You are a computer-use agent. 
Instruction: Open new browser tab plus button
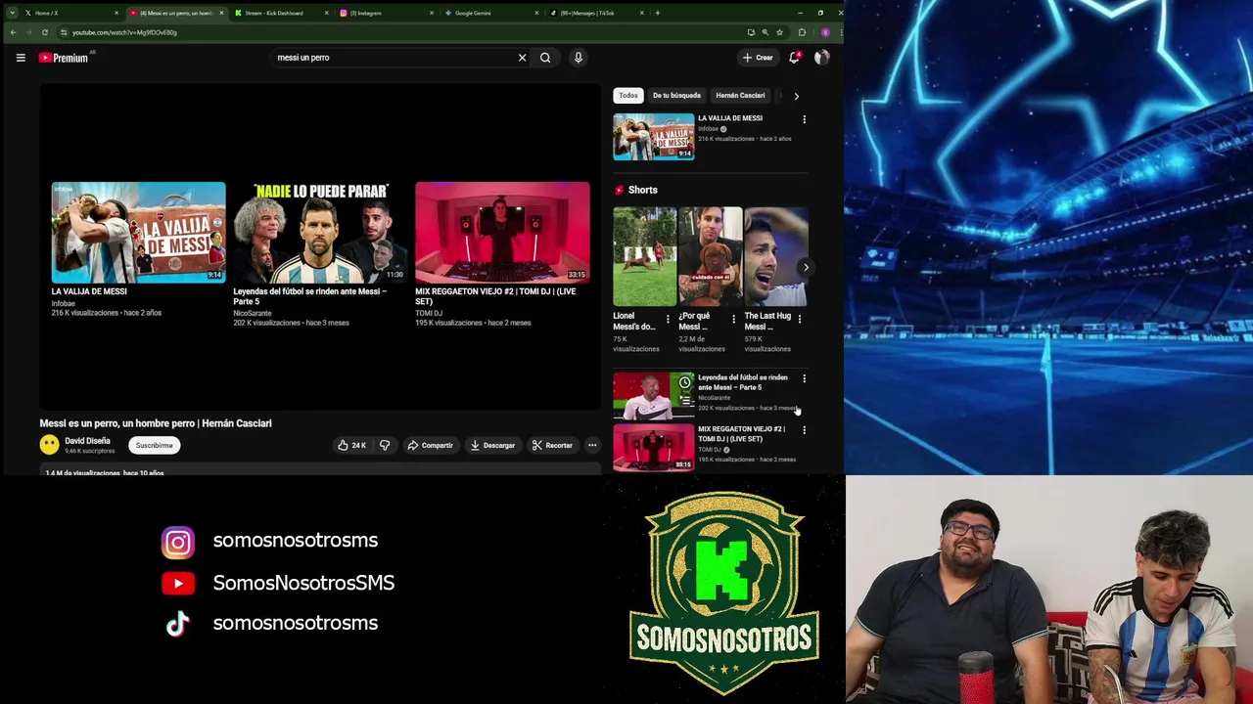pyautogui.click(x=658, y=13)
